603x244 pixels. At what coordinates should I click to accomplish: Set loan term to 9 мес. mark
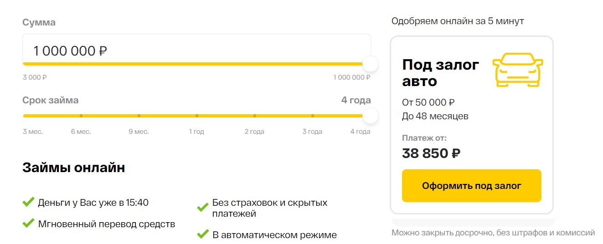(139, 116)
